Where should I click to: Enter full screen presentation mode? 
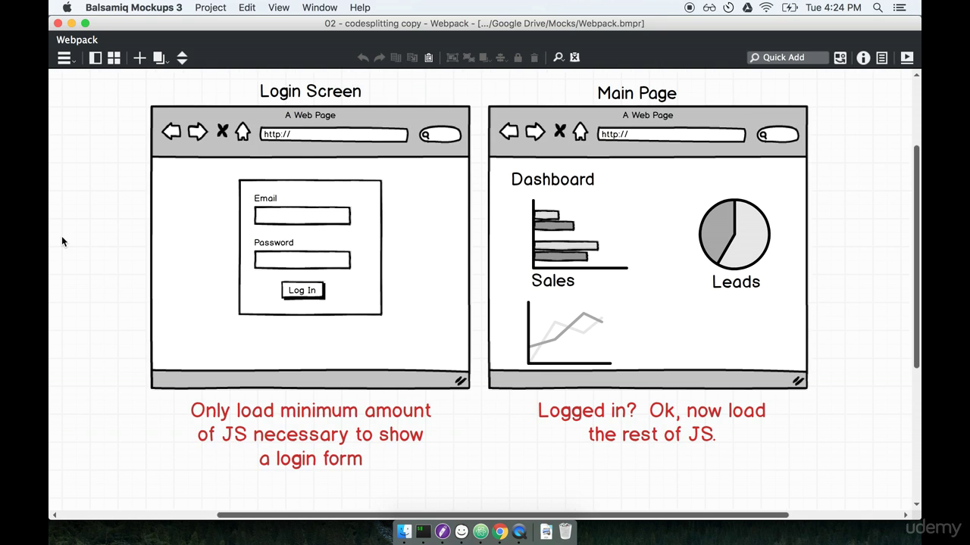pyautogui.click(x=906, y=58)
